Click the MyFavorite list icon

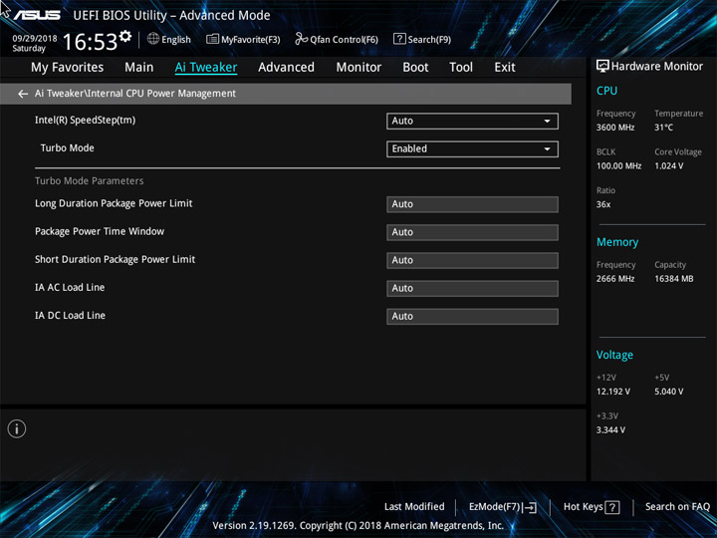coord(212,39)
